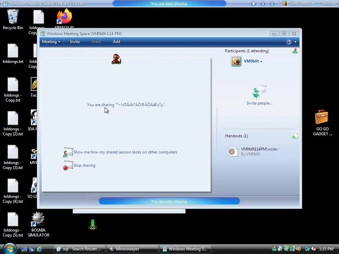Image resolution: width=339 pixels, height=254 pixels.
Task: Click Windows Meeting Space taskbar button
Action: tap(185, 249)
